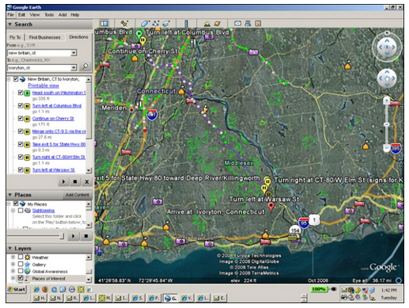
Task: Open the Tools menu
Action: click(49, 15)
